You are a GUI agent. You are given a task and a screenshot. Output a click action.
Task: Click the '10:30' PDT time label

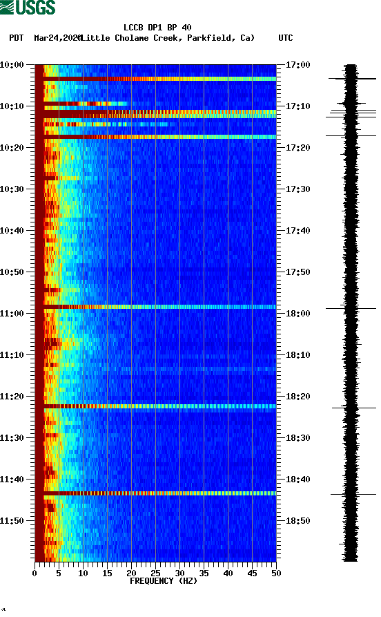12,189
